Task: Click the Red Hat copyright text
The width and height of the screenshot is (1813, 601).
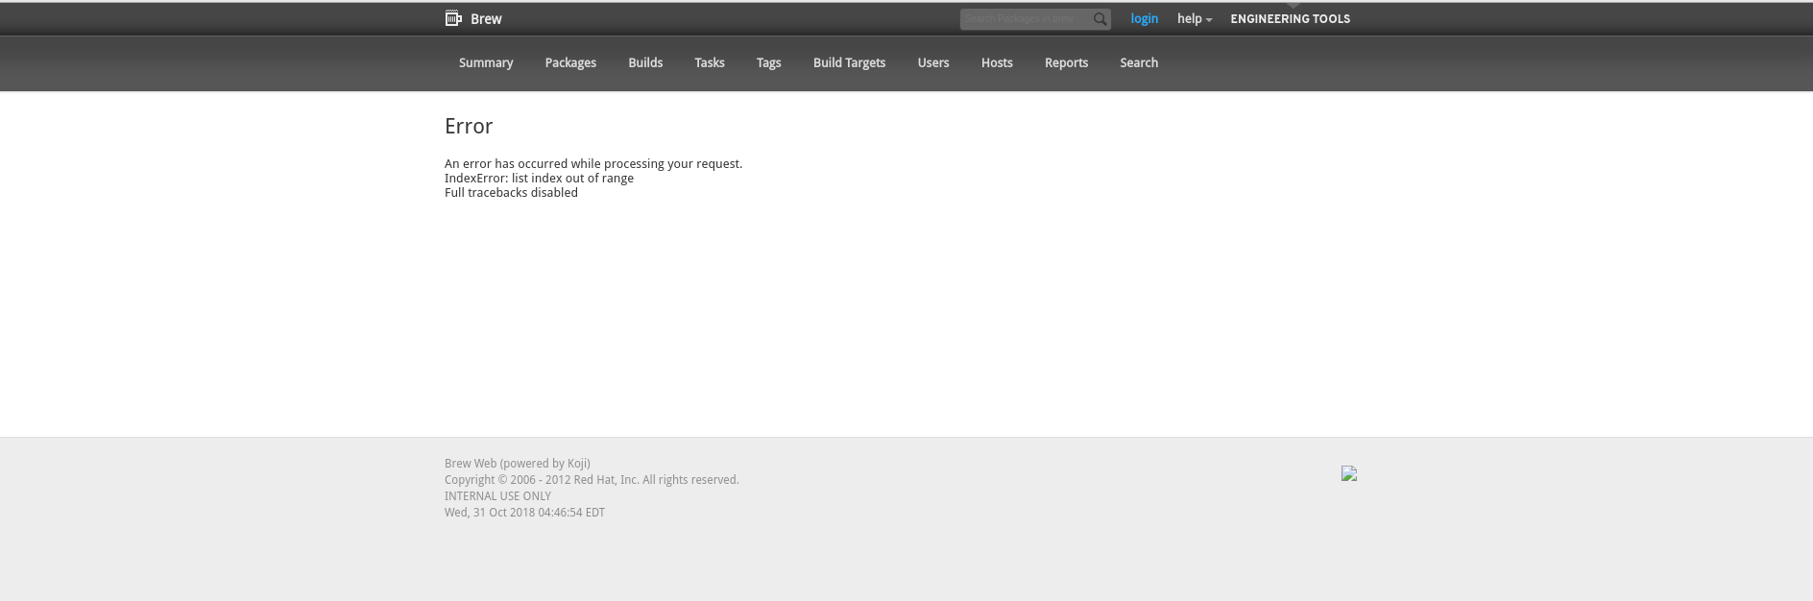Action: (x=592, y=480)
